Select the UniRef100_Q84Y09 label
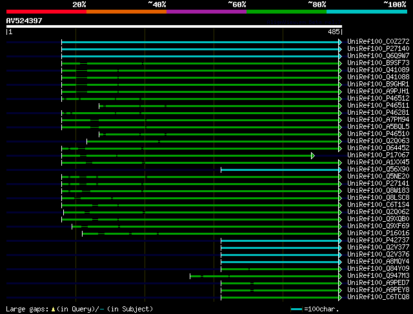The width and height of the screenshot is (413, 314). coord(378,269)
